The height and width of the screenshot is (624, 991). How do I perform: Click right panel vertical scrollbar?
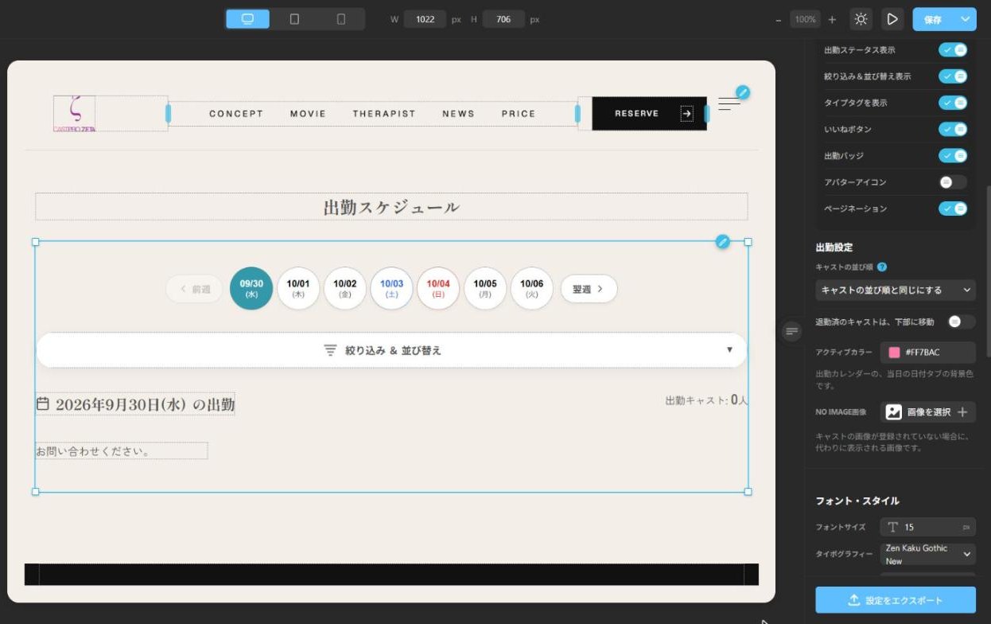point(988,271)
